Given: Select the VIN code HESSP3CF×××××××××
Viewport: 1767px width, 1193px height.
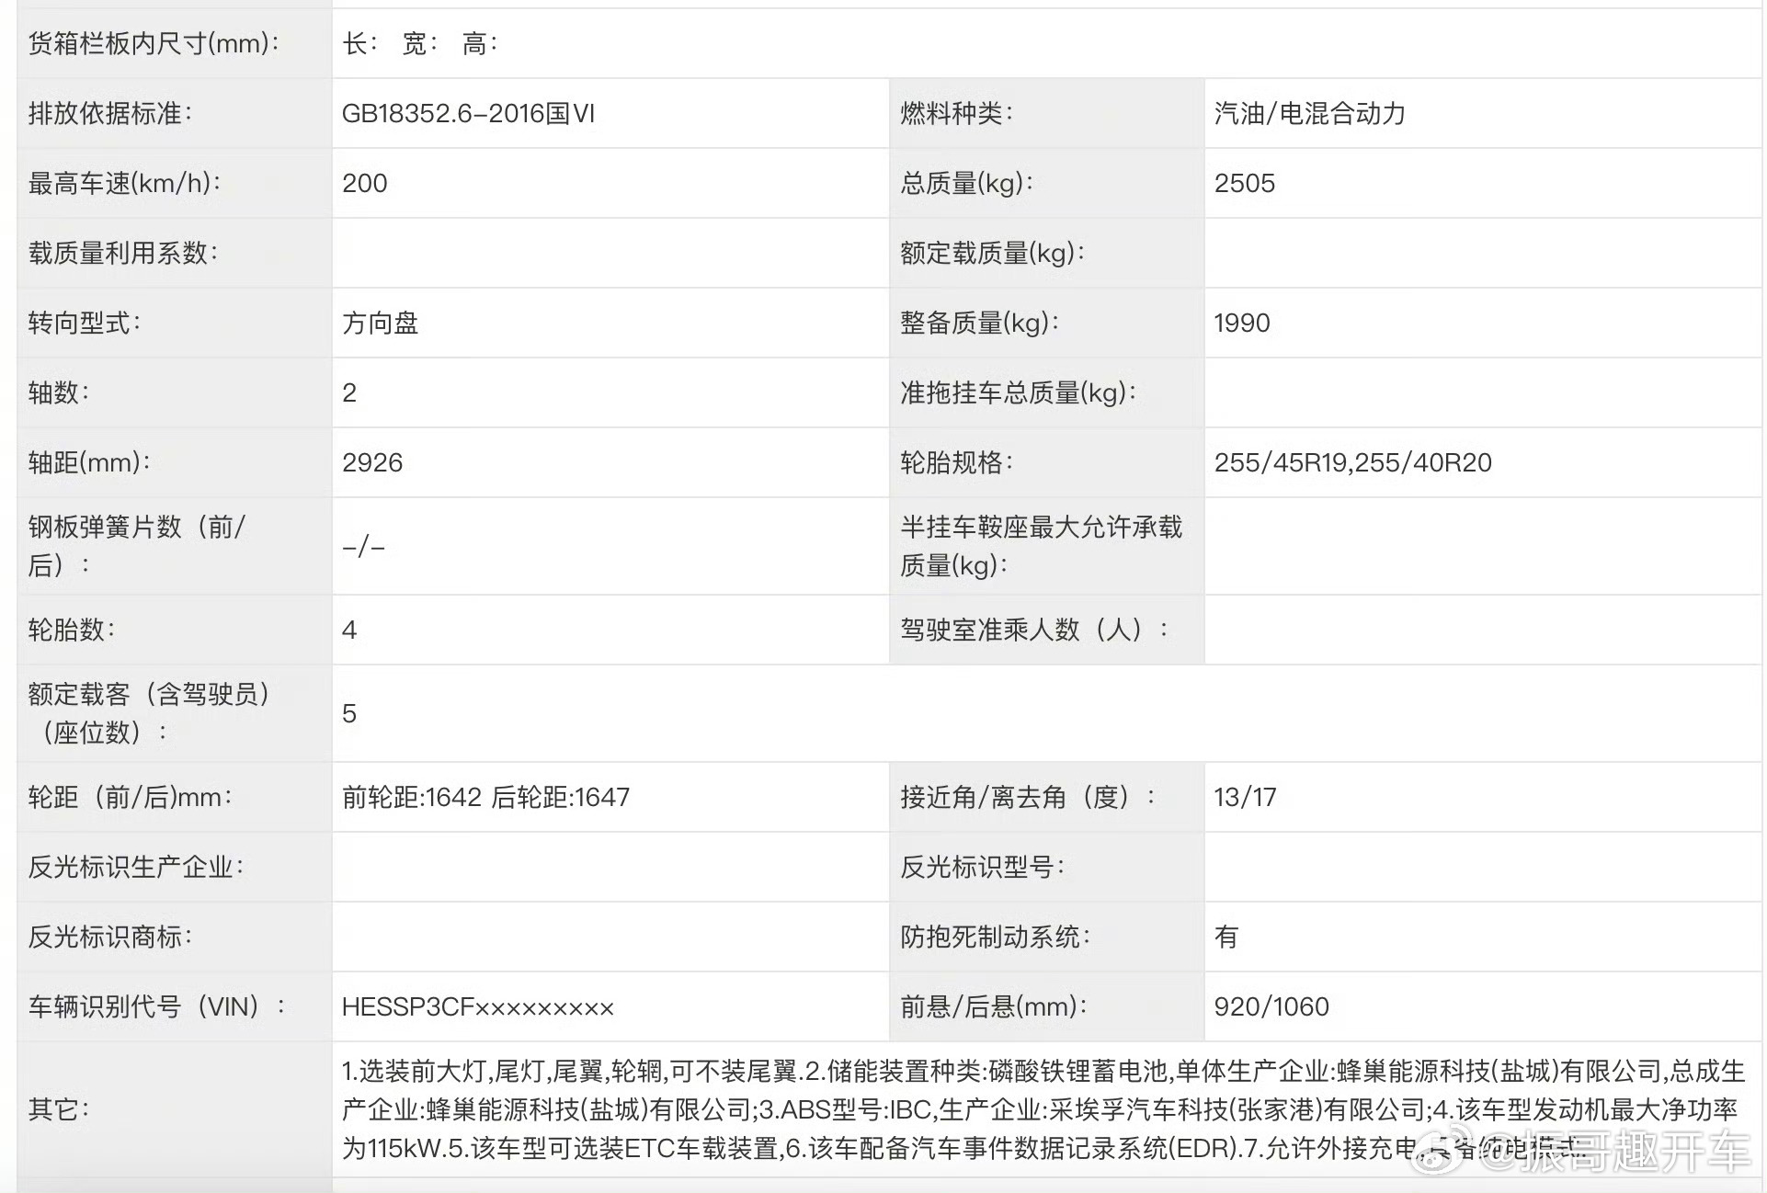Looking at the screenshot, I should [x=477, y=1007].
